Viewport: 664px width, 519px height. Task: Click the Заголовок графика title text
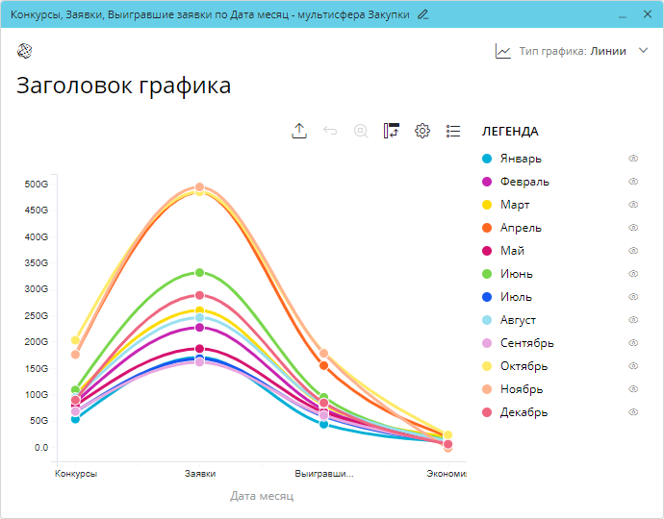124,86
